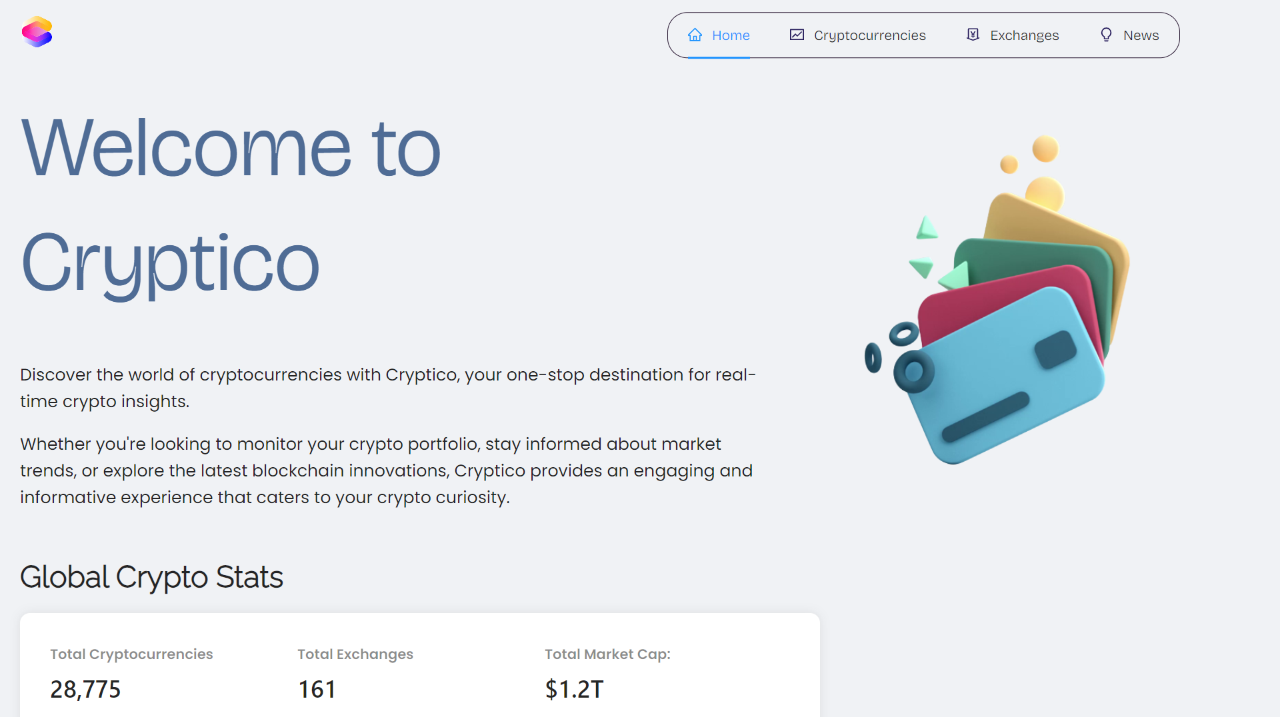Select the $1.2T market cap value
This screenshot has height=717, width=1280.
574,689
